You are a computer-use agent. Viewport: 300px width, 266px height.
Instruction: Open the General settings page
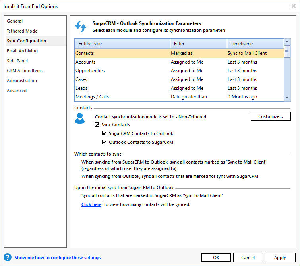click(15, 21)
